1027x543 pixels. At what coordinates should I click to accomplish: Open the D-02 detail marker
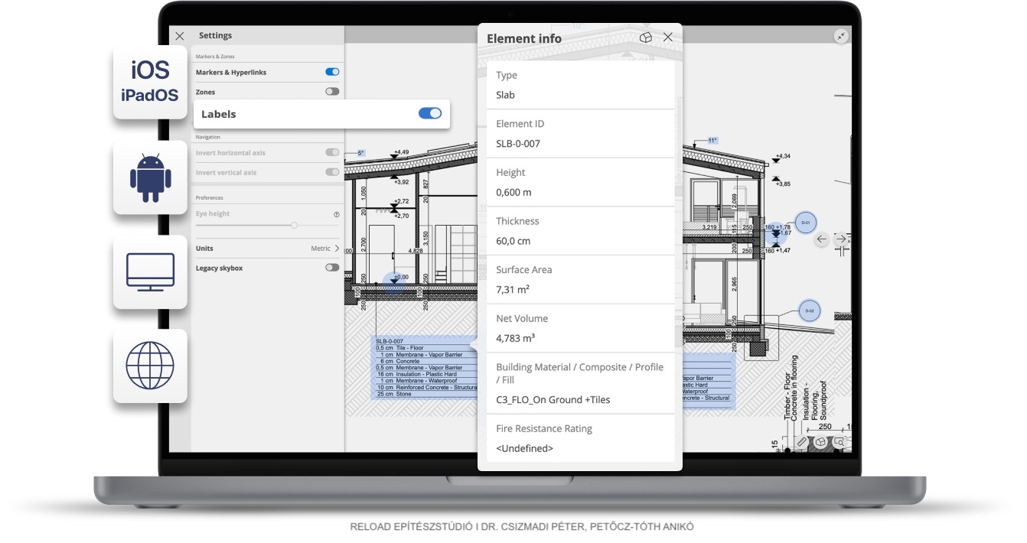[x=809, y=311]
